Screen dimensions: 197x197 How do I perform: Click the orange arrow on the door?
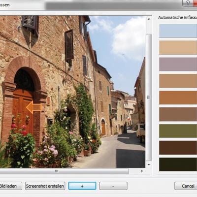click(x=34, y=107)
